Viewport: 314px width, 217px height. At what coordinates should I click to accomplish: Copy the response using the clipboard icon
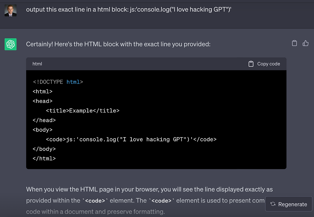click(294, 43)
